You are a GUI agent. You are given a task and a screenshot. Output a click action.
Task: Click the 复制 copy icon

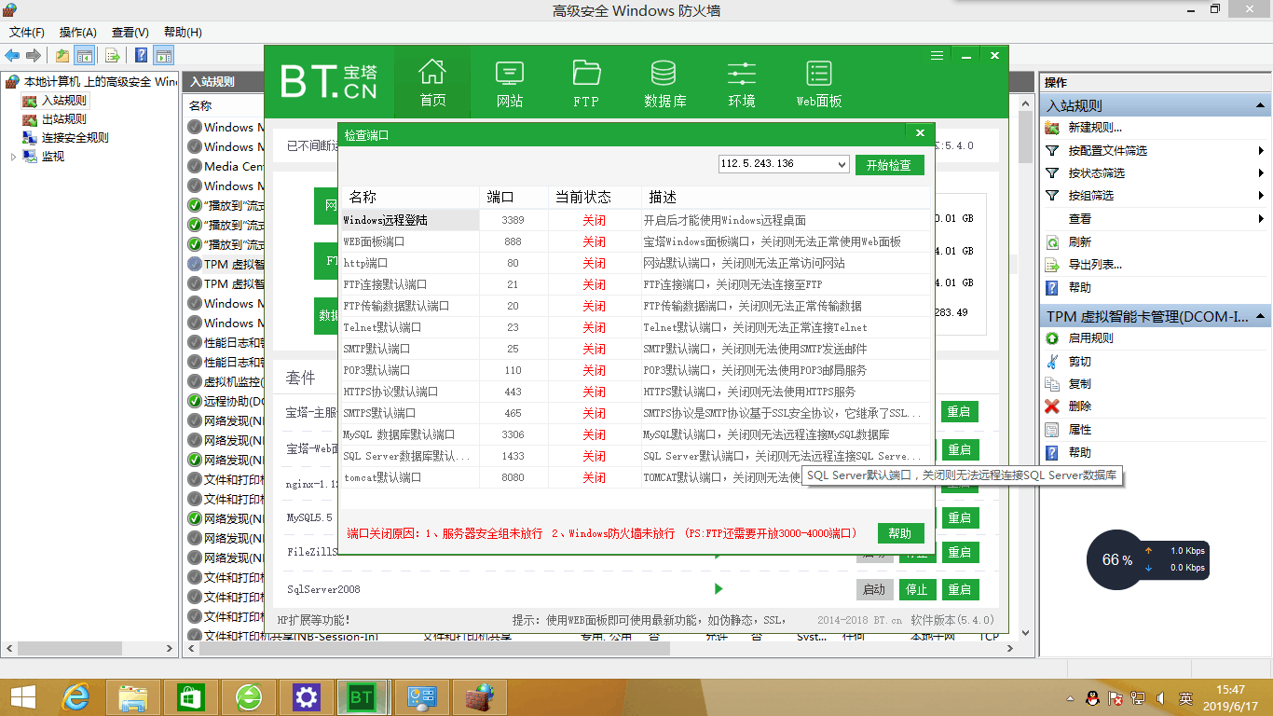pyautogui.click(x=1052, y=384)
